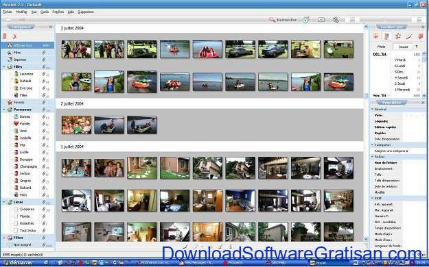This screenshot has height=267, width=429.
Task: Click the 4 Samedi day entry
Action: point(401,78)
